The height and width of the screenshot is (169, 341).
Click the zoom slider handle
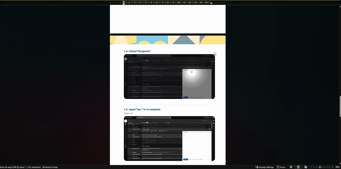click(x=320, y=167)
